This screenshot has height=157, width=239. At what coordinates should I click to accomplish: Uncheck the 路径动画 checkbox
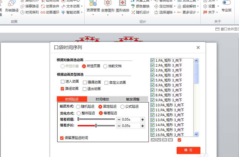pyautogui.click(x=62, y=89)
